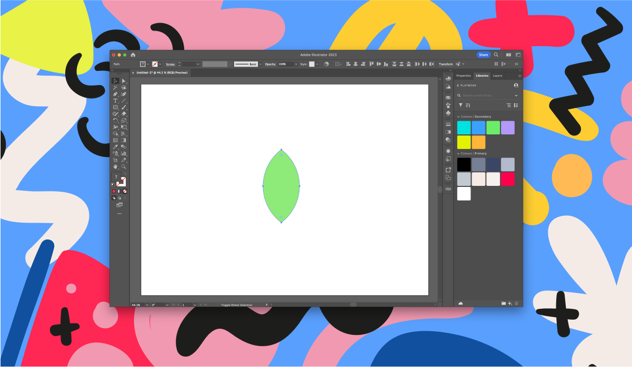This screenshot has width=632, height=367.
Task: Click the search magnifier in the title bar
Action: click(x=495, y=55)
